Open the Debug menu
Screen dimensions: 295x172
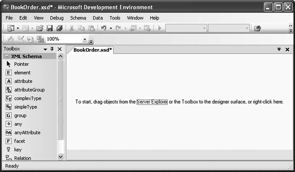coord(57,18)
